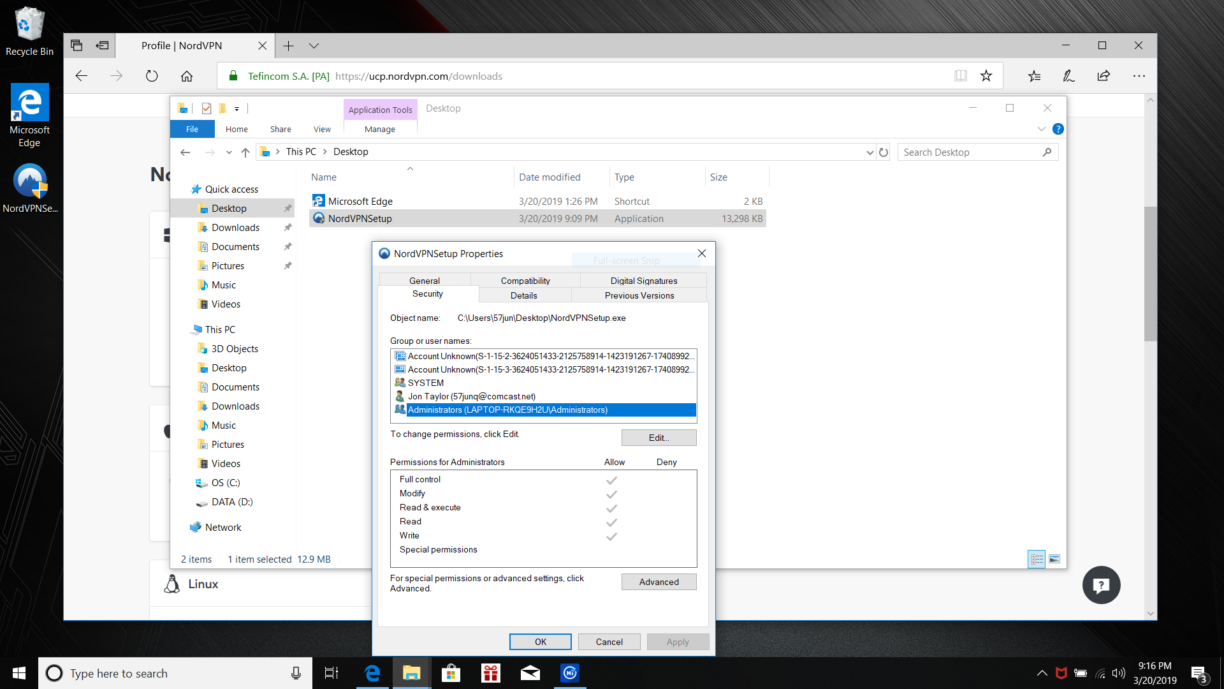Show hidden system tray icons
The height and width of the screenshot is (689, 1224).
pos(1042,673)
